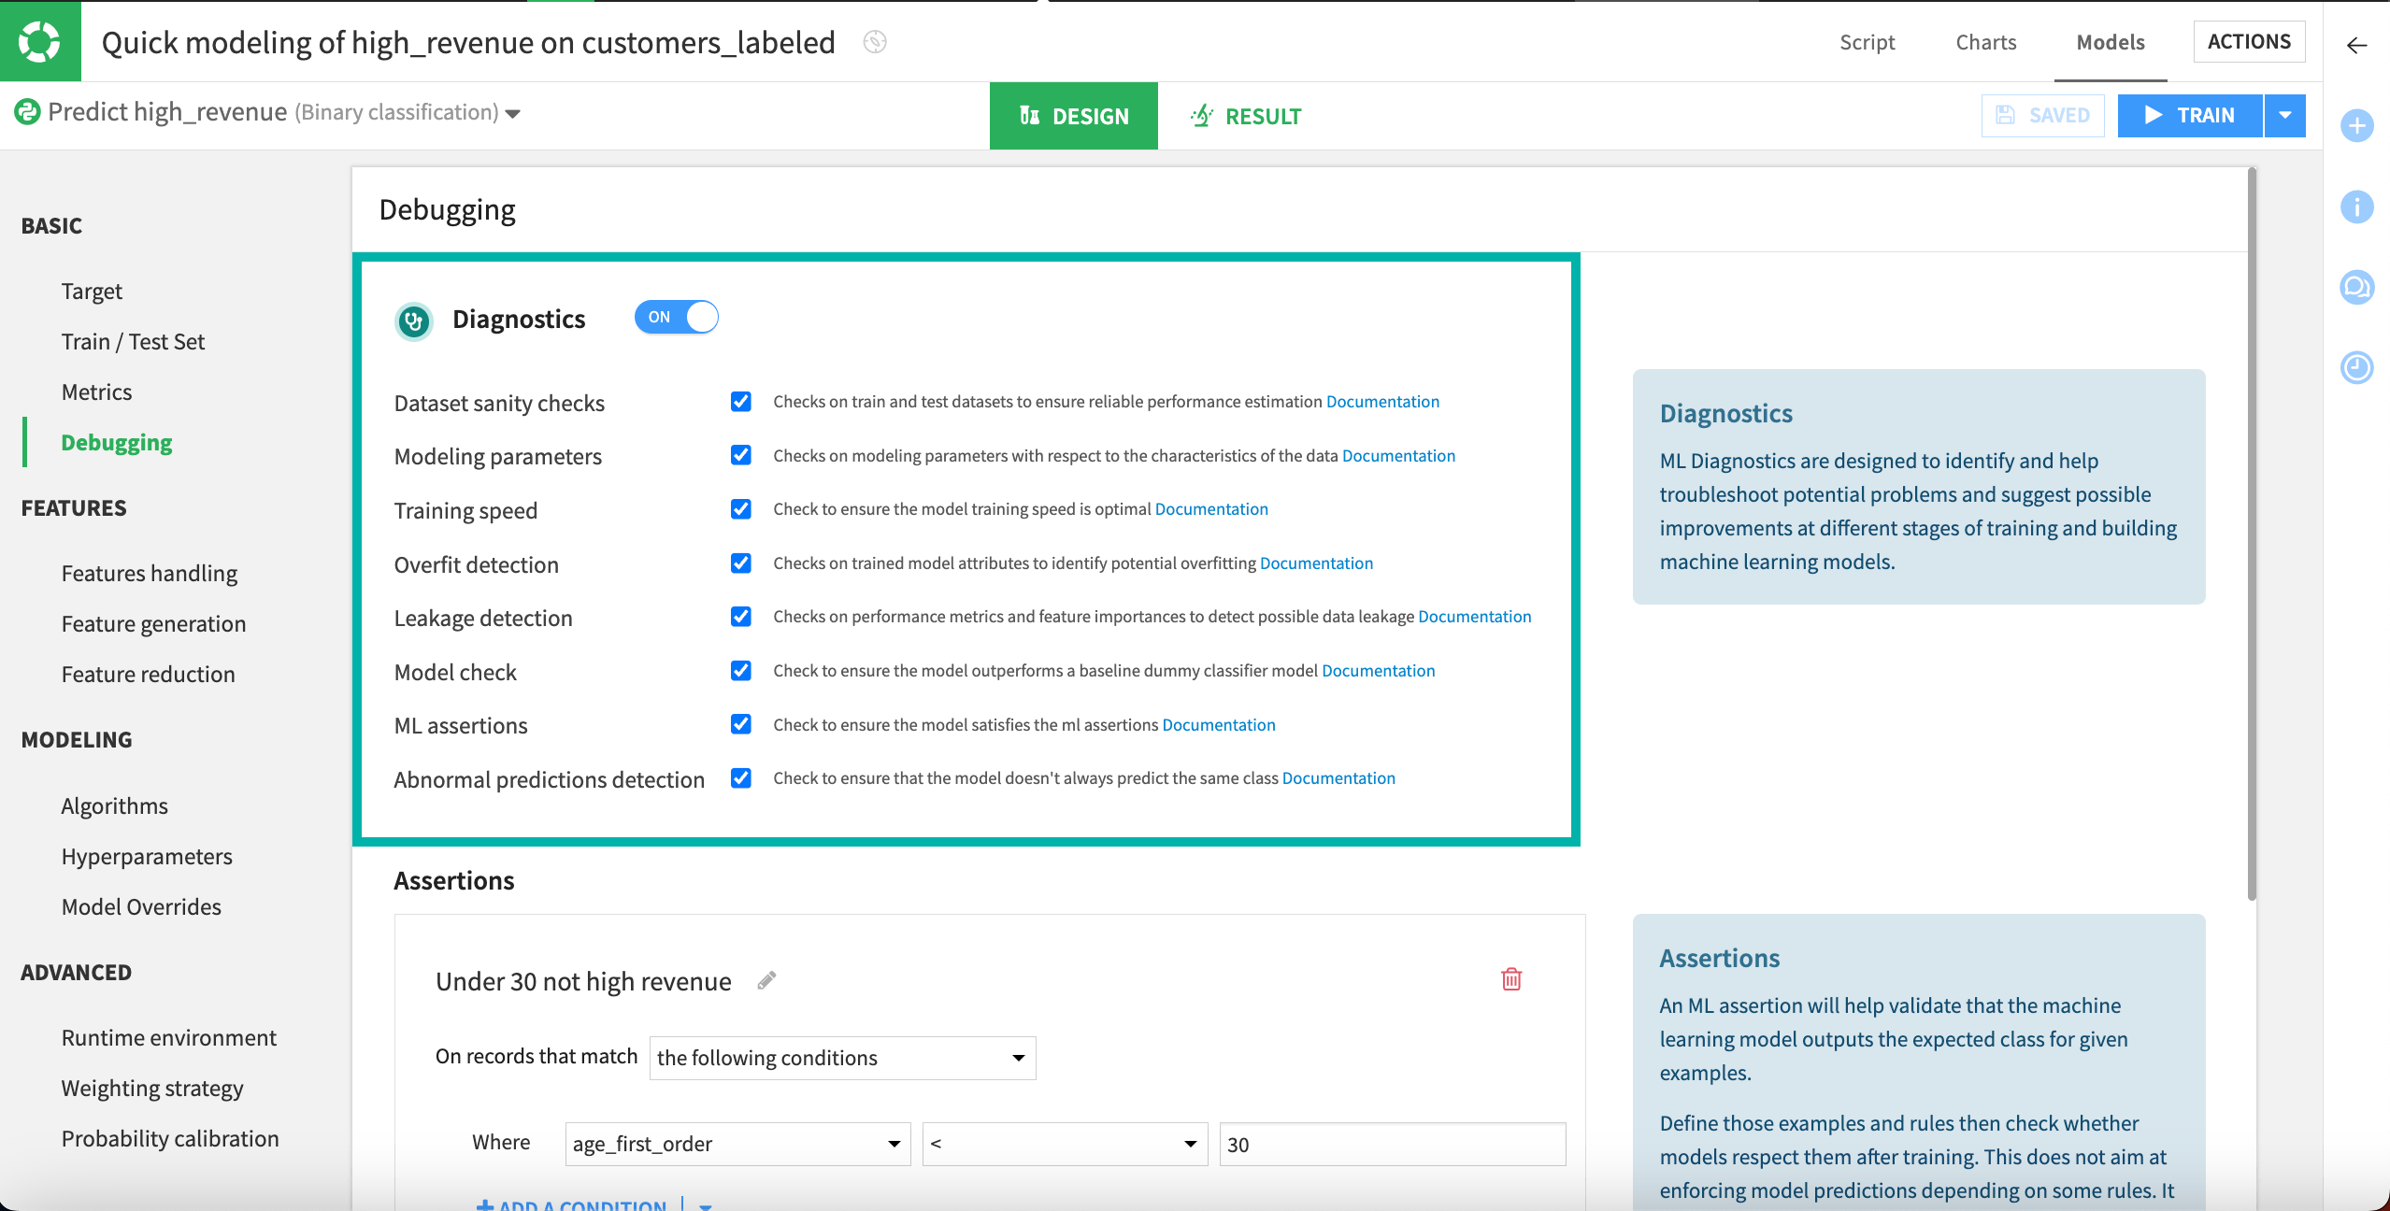Click the TRAIN button
The image size is (2390, 1211).
[2191, 115]
